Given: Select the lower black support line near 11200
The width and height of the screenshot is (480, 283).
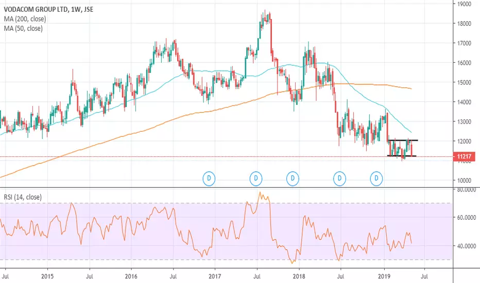Looking at the screenshot, I should pos(402,156).
